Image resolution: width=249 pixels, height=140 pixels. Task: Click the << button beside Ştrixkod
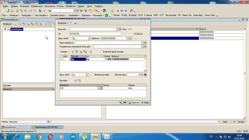point(130,38)
